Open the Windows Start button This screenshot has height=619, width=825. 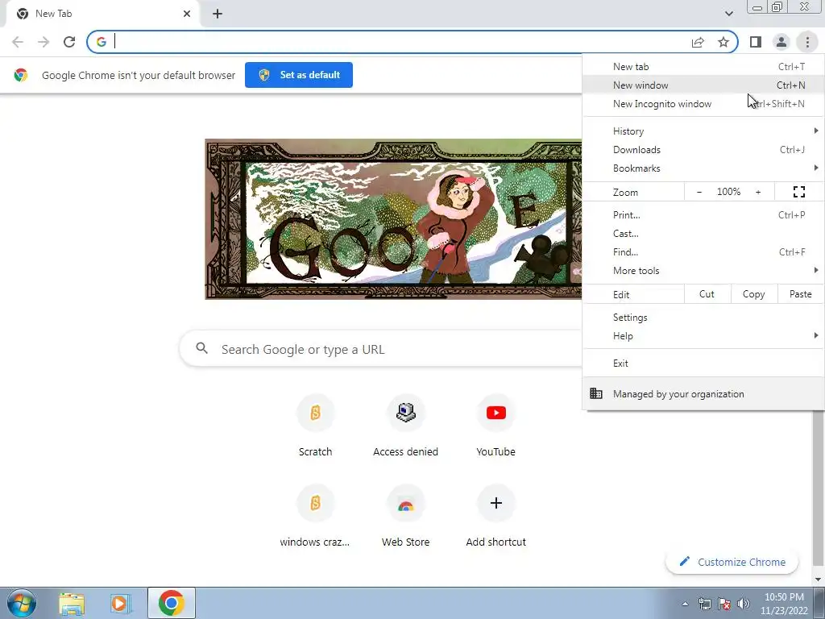pyautogui.click(x=21, y=603)
